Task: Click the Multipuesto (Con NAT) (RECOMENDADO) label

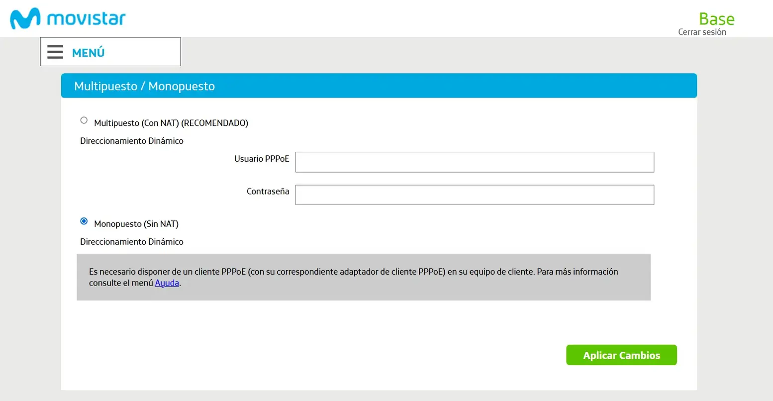Action: 171,123
